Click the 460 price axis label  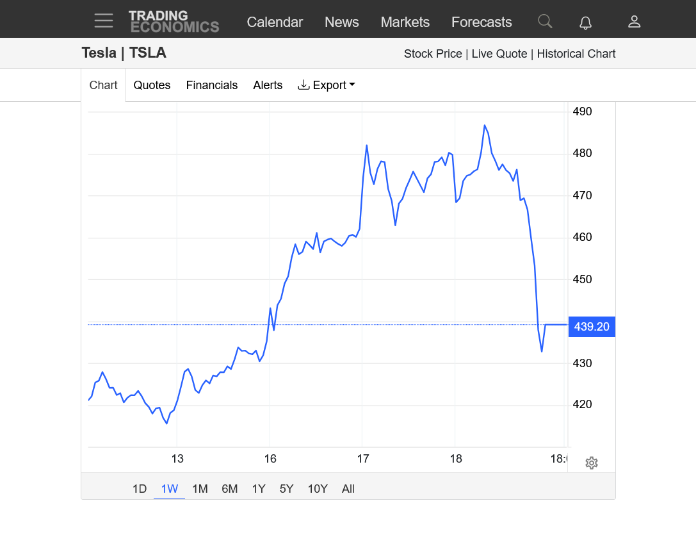pyautogui.click(x=583, y=237)
